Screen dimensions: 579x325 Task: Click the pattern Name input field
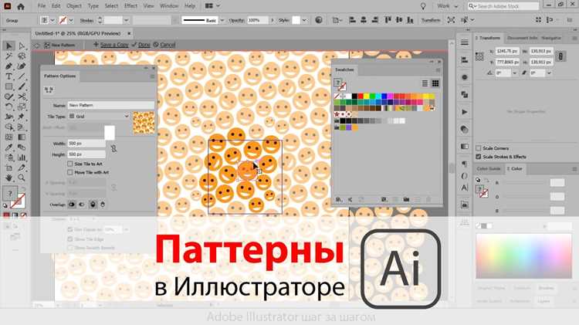110,105
